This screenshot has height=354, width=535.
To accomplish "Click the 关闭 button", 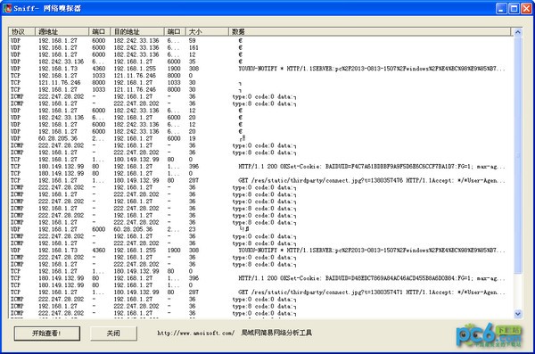I will (113, 333).
